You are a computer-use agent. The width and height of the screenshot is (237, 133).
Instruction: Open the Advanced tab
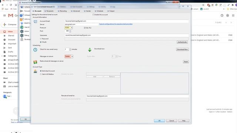(76, 11)
